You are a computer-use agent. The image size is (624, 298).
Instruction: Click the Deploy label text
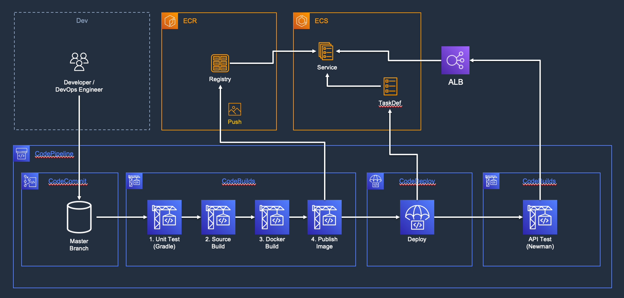417,239
